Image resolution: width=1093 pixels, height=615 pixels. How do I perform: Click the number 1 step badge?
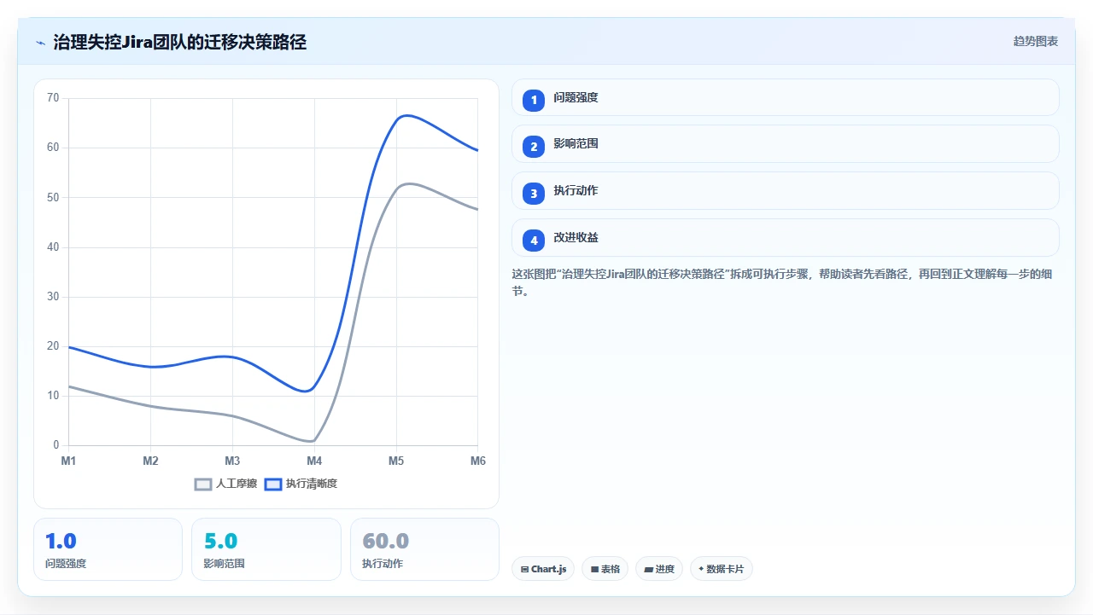pyautogui.click(x=534, y=100)
